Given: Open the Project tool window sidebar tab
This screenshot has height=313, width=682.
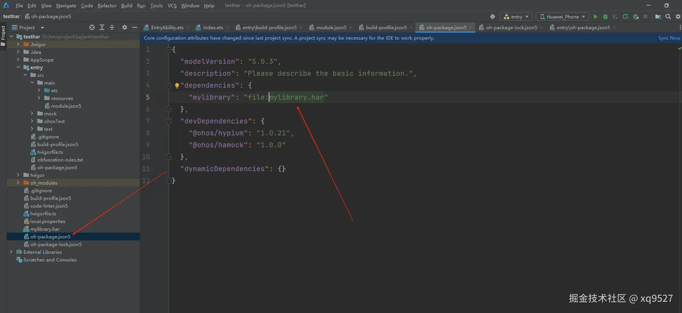Looking at the screenshot, I should coord(3,36).
